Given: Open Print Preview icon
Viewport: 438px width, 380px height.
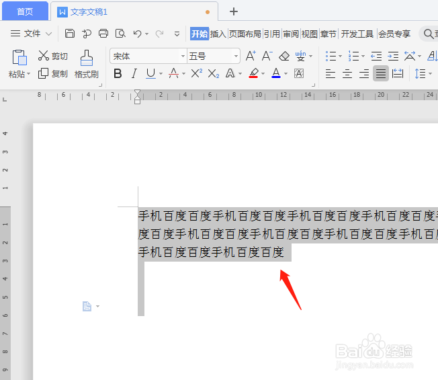Looking at the screenshot, I should pos(120,34).
